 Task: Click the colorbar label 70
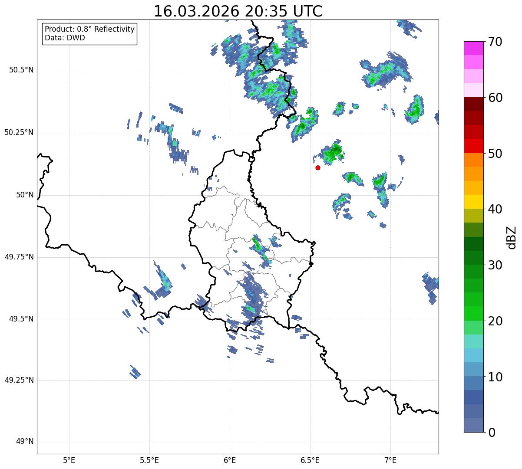point(495,42)
